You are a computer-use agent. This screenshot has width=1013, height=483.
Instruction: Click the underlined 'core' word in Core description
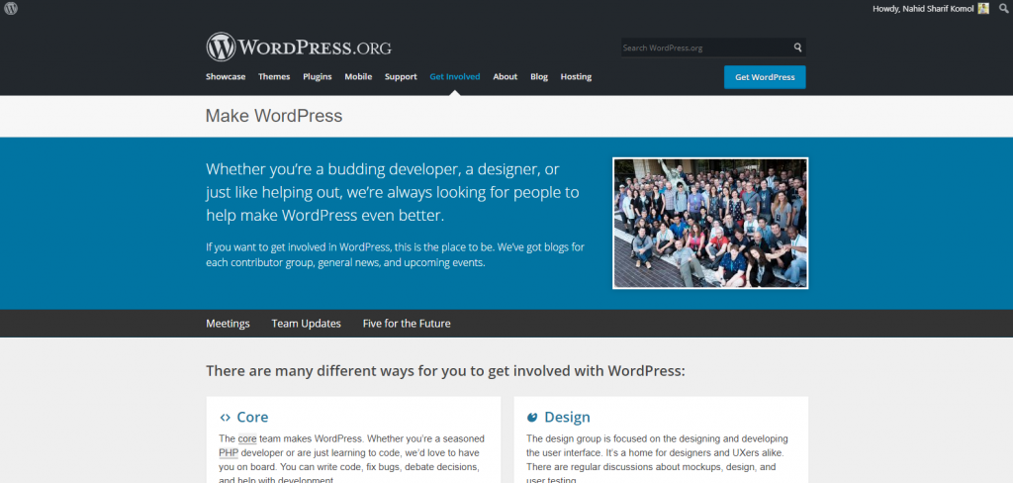point(247,438)
